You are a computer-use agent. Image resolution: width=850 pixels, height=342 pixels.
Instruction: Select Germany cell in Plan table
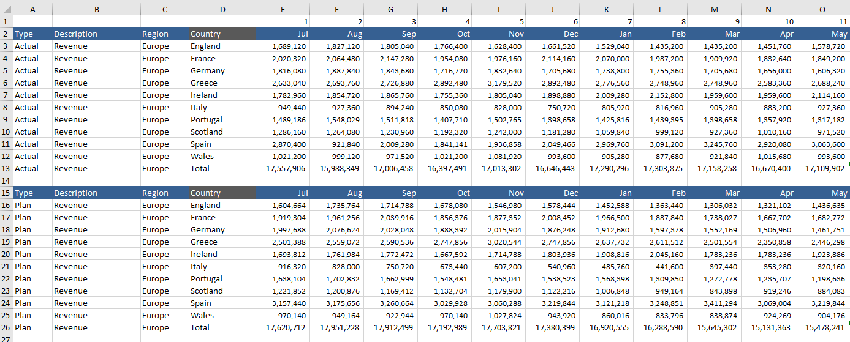(222, 230)
